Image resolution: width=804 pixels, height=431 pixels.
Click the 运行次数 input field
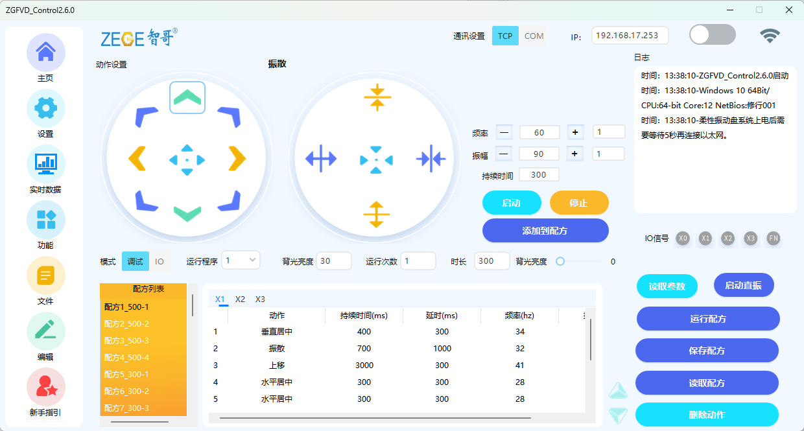tap(418, 261)
